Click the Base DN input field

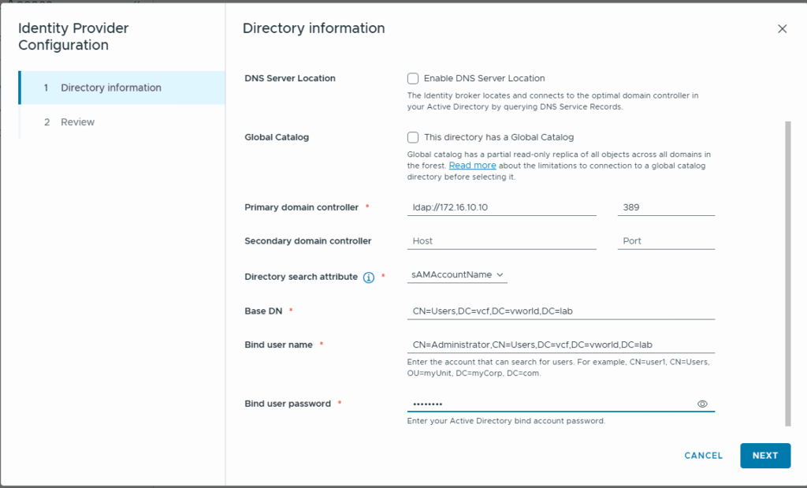tap(560, 311)
